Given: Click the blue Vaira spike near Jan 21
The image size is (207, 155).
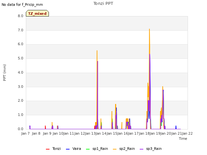Looking at the screenshot, I should [176, 127].
